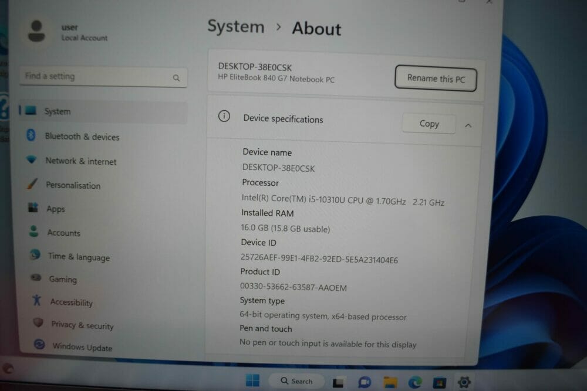Screen dimensions: 587x391
Task: Click the taskbar Search box
Action: 296,381
